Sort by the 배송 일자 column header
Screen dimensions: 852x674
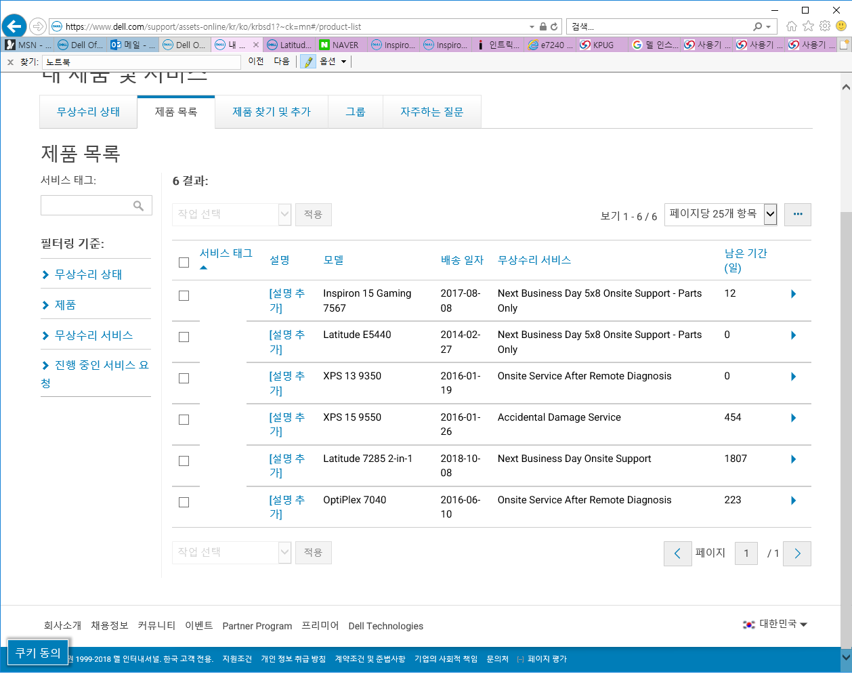462,260
